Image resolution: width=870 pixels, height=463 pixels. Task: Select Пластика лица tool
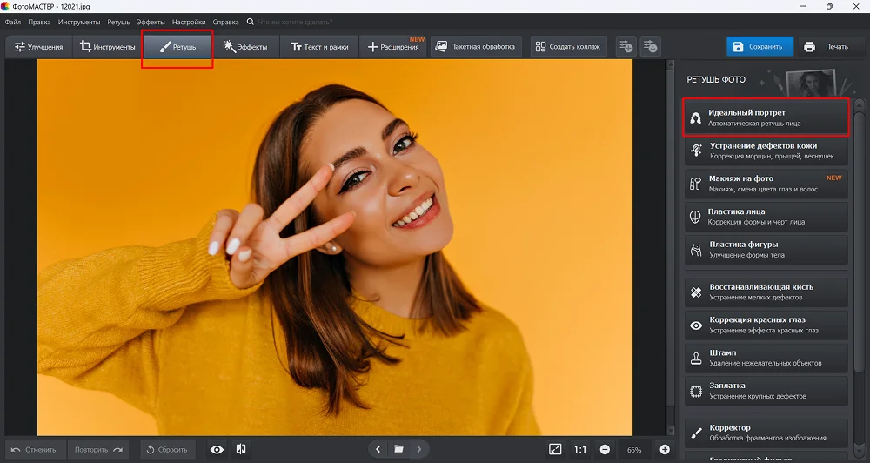(x=766, y=217)
